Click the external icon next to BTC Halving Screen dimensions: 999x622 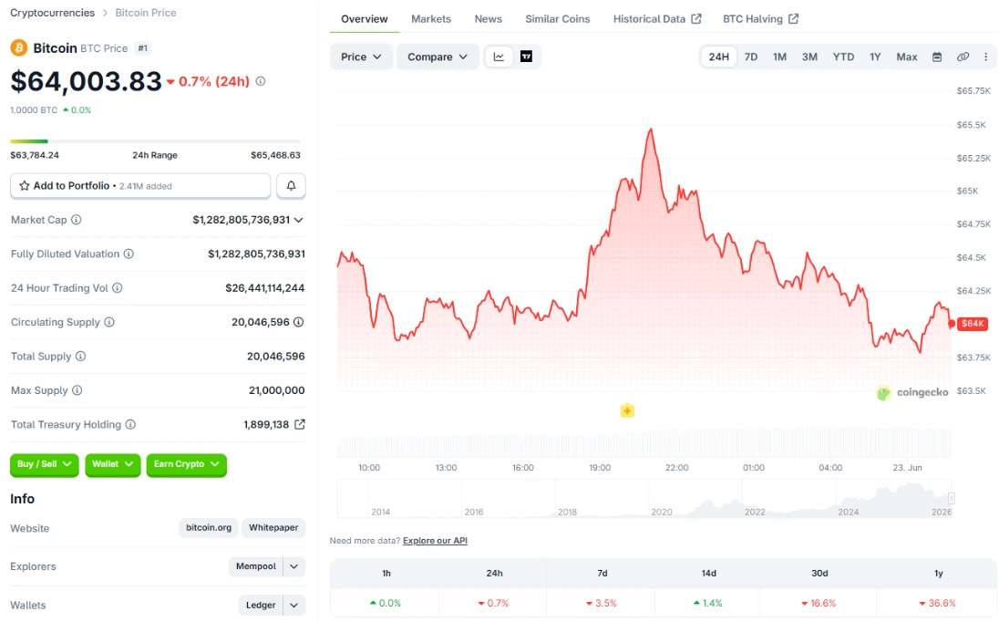pos(793,19)
